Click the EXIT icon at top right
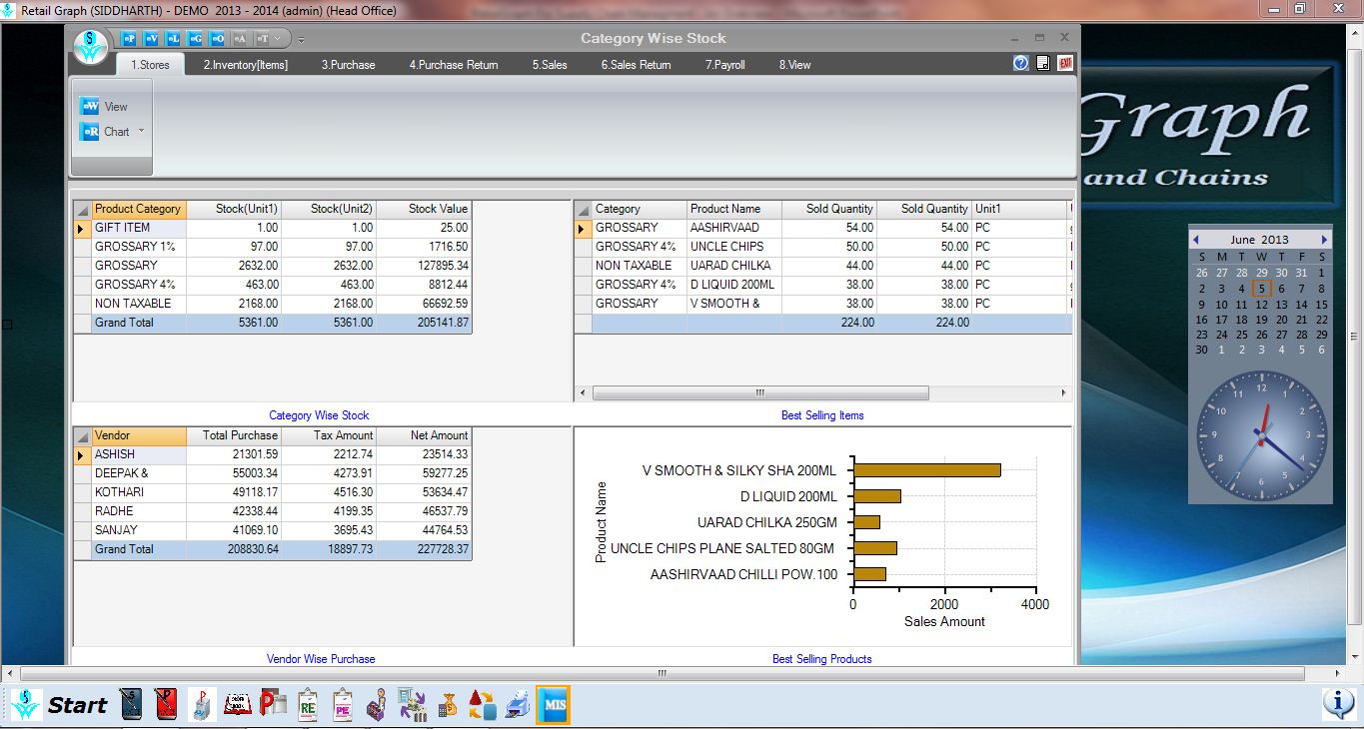 click(x=1064, y=62)
